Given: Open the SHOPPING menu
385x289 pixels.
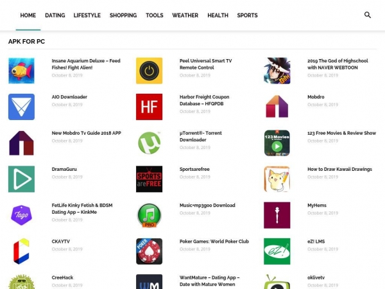Looking at the screenshot, I should point(123,15).
